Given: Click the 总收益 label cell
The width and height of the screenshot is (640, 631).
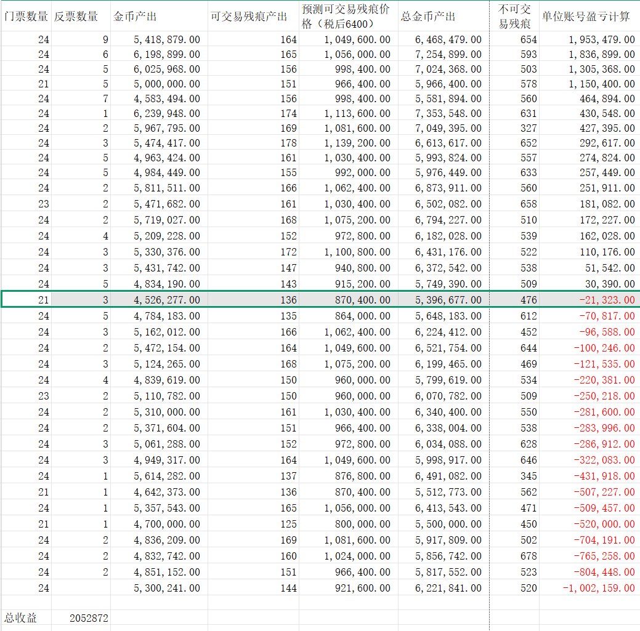Looking at the screenshot, I should [26, 617].
